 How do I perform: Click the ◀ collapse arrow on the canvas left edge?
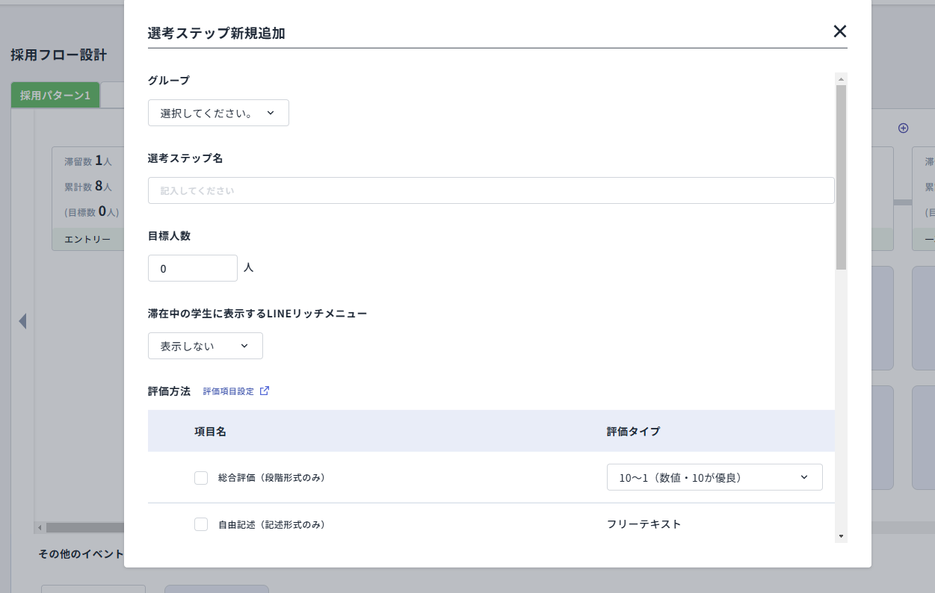tap(22, 321)
